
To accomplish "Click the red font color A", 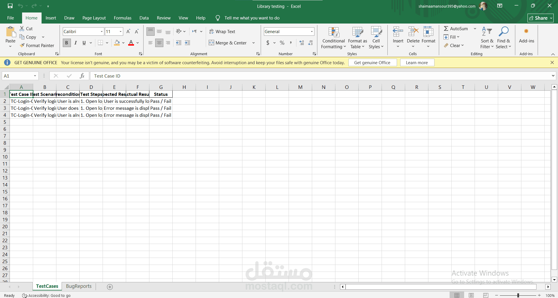I will 131,43.
